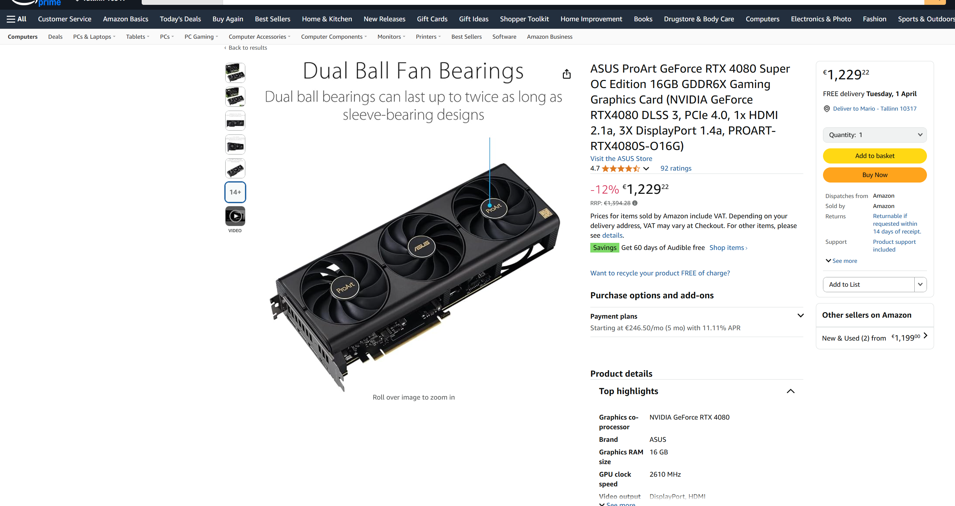Expand See more seller details
The image size is (955, 506).
pyautogui.click(x=841, y=261)
